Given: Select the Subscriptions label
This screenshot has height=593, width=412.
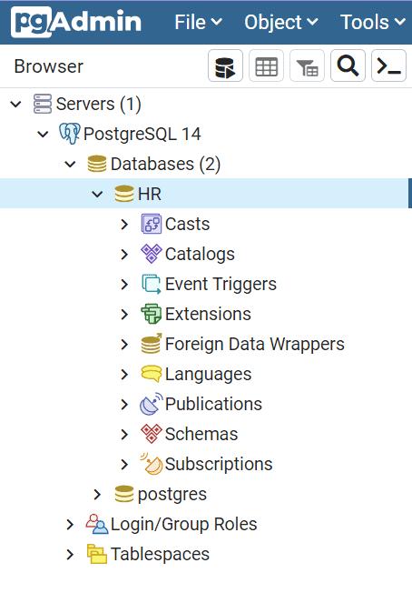Looking at the screenshot, I should pyautogui.click(x=219, y=464).
